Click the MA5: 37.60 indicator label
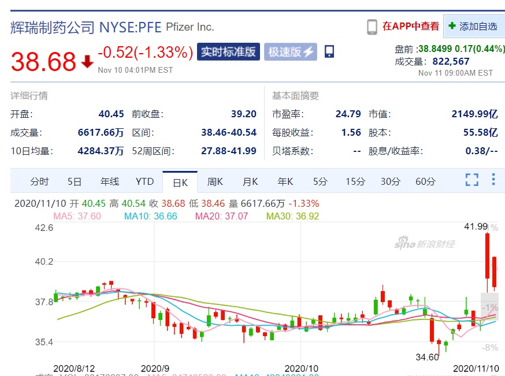 (77, 216)
